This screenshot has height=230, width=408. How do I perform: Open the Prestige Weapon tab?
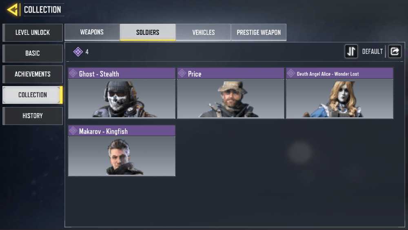coord(259,32)
